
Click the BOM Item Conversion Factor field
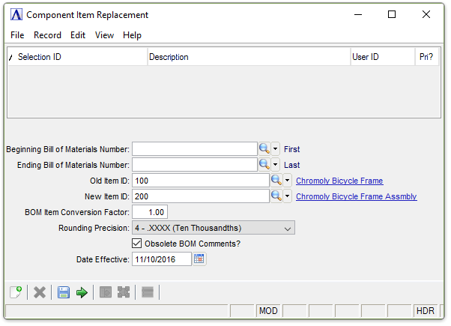pyautogui.click(x=150, y=212)
